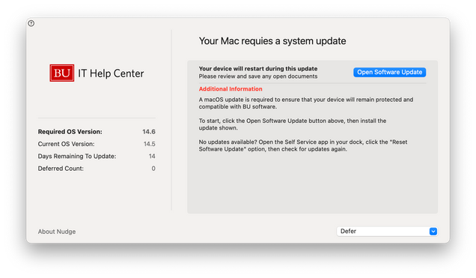Click the "Your Mac requies a system update" heading
The width and height of the screenshot is (476, 278).
[272, 41]
